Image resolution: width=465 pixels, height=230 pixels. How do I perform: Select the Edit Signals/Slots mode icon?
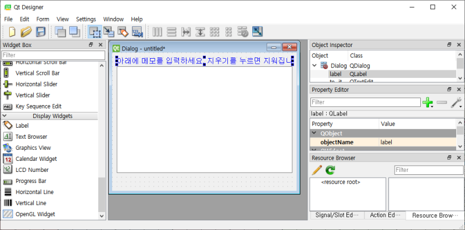[109, 32]
